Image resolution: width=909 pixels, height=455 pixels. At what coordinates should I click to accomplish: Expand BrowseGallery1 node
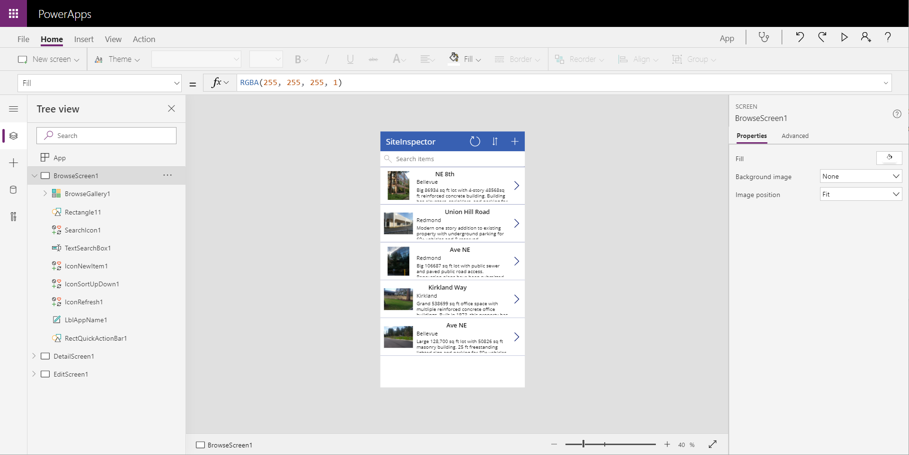[45, 193]
